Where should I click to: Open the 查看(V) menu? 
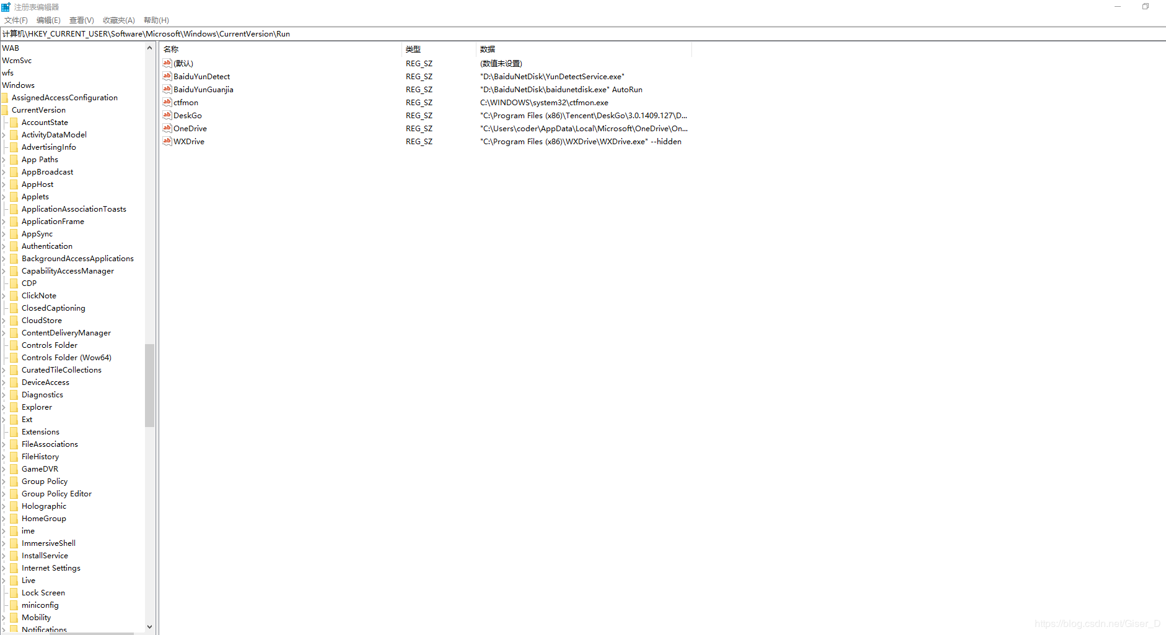(x=81, y=20)
